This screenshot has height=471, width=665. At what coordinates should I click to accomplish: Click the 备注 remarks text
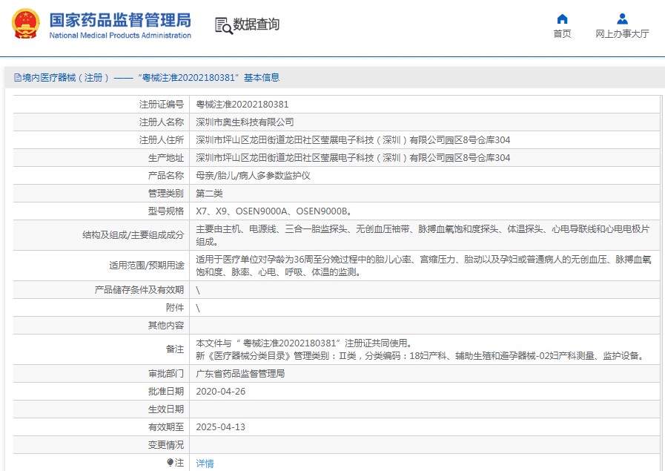[x=420, y=349]
